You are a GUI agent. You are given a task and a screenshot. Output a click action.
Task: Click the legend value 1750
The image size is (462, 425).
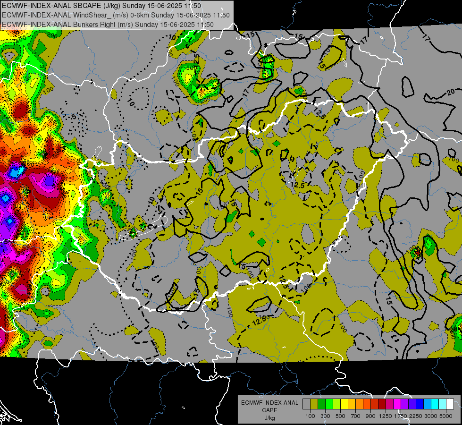coord(401,416)
